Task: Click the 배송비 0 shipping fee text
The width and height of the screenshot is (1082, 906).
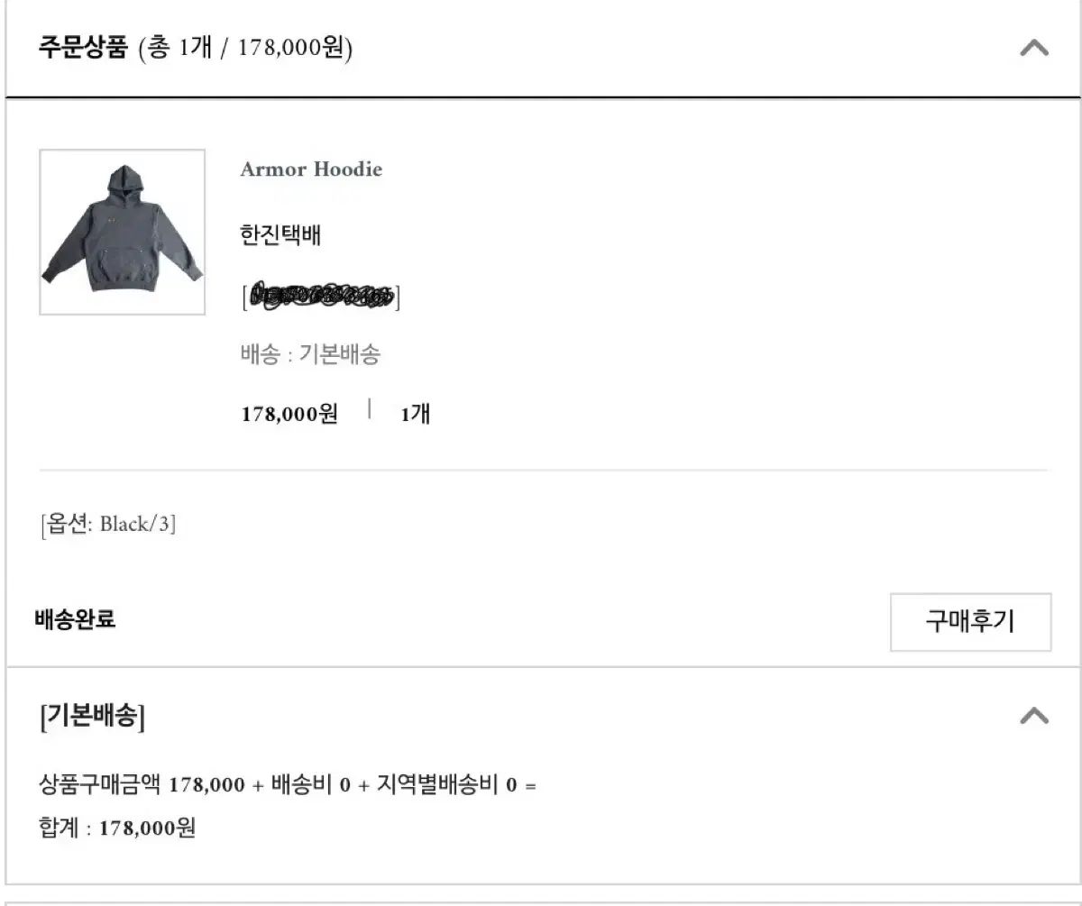Action: pyautogui.click(x=310, y=784)
